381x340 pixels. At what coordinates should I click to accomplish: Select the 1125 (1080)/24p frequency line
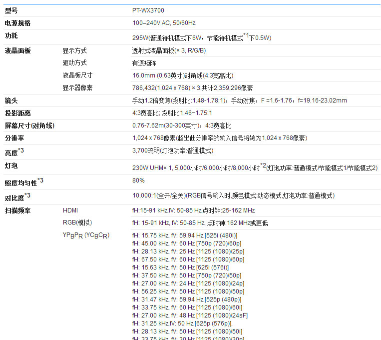188,284
